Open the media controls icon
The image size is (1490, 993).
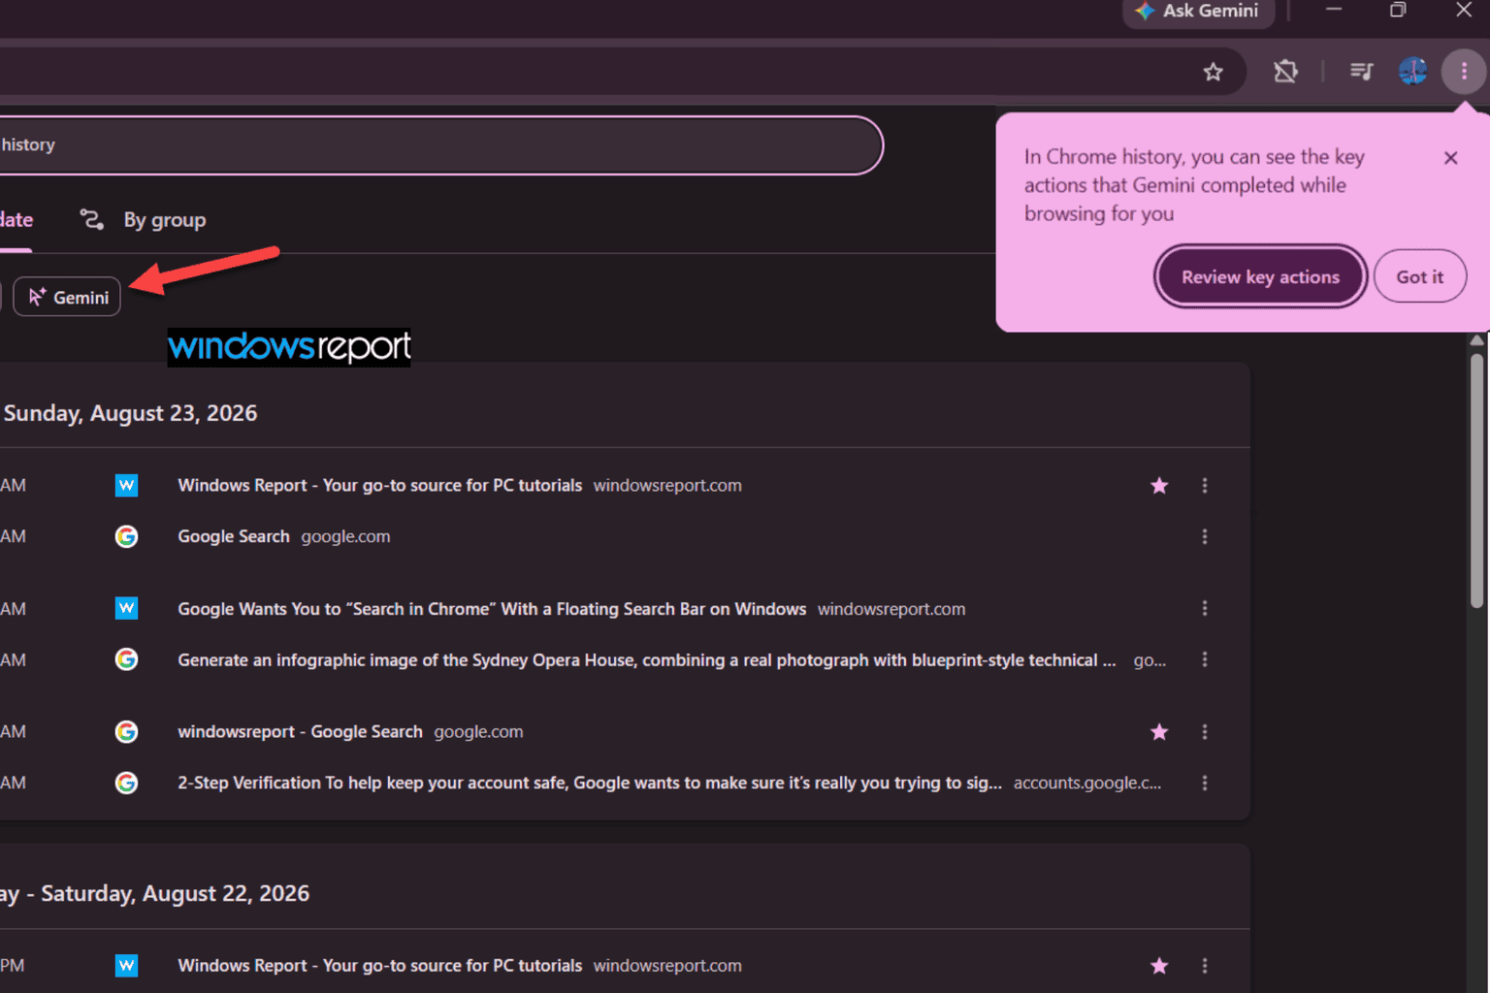point(1361,71)
